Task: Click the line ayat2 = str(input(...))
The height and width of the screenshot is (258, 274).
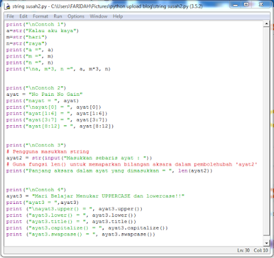Action: tap(79, 158)
